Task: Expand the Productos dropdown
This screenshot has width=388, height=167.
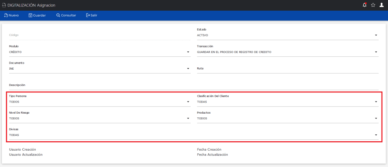Action: 287,119
